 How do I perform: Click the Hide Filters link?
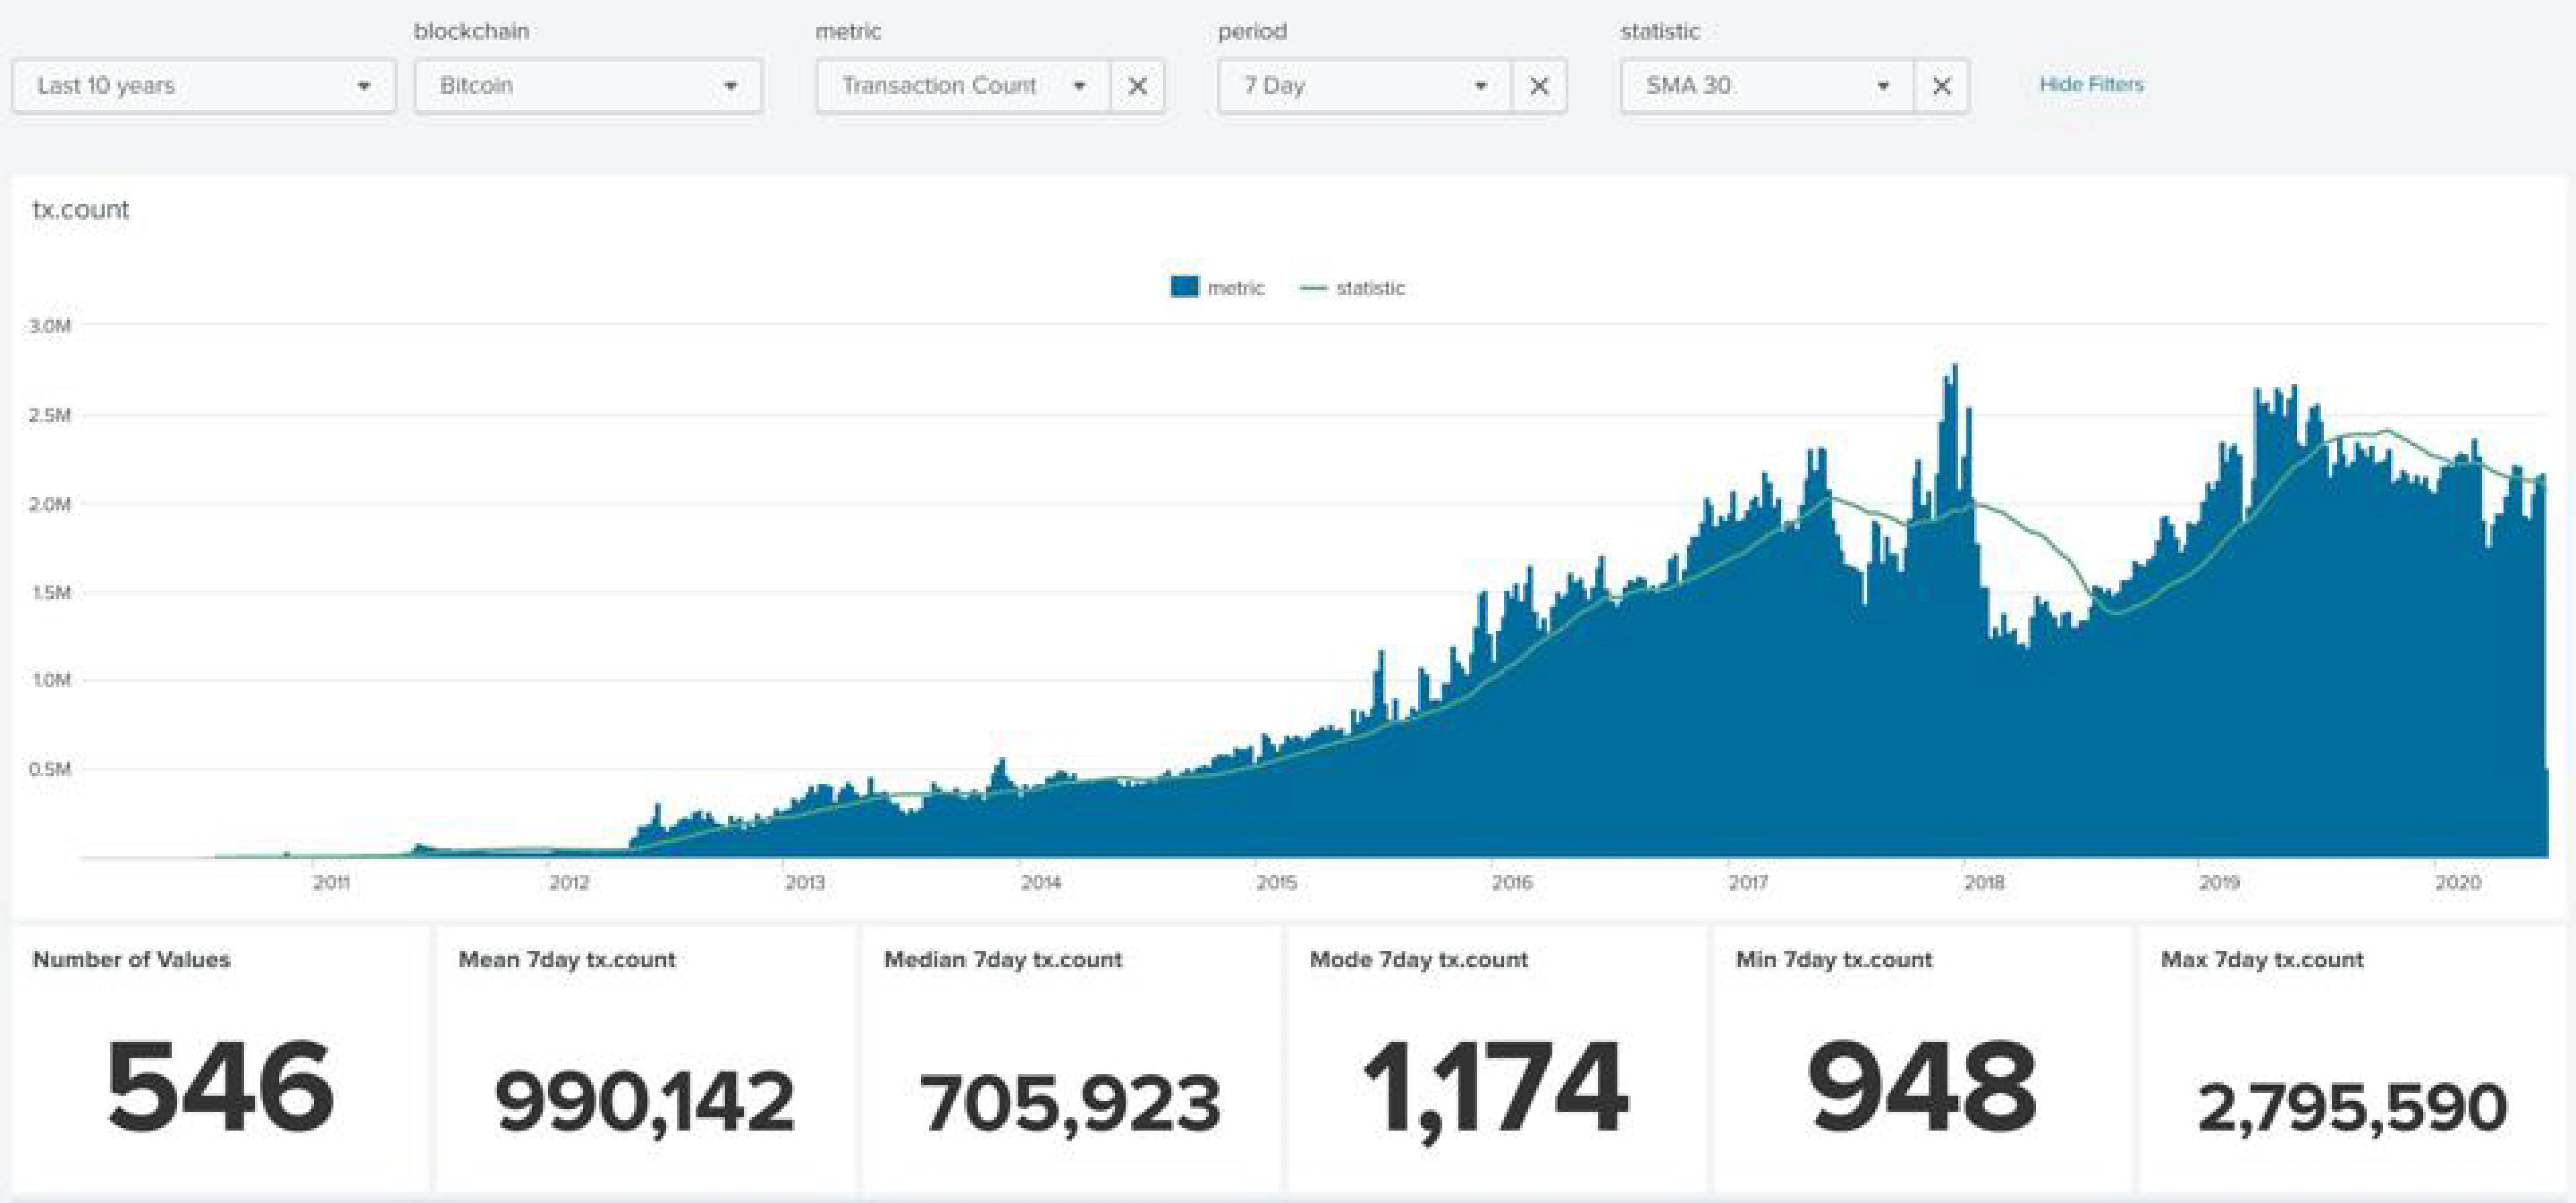(x=2092, y=85)
